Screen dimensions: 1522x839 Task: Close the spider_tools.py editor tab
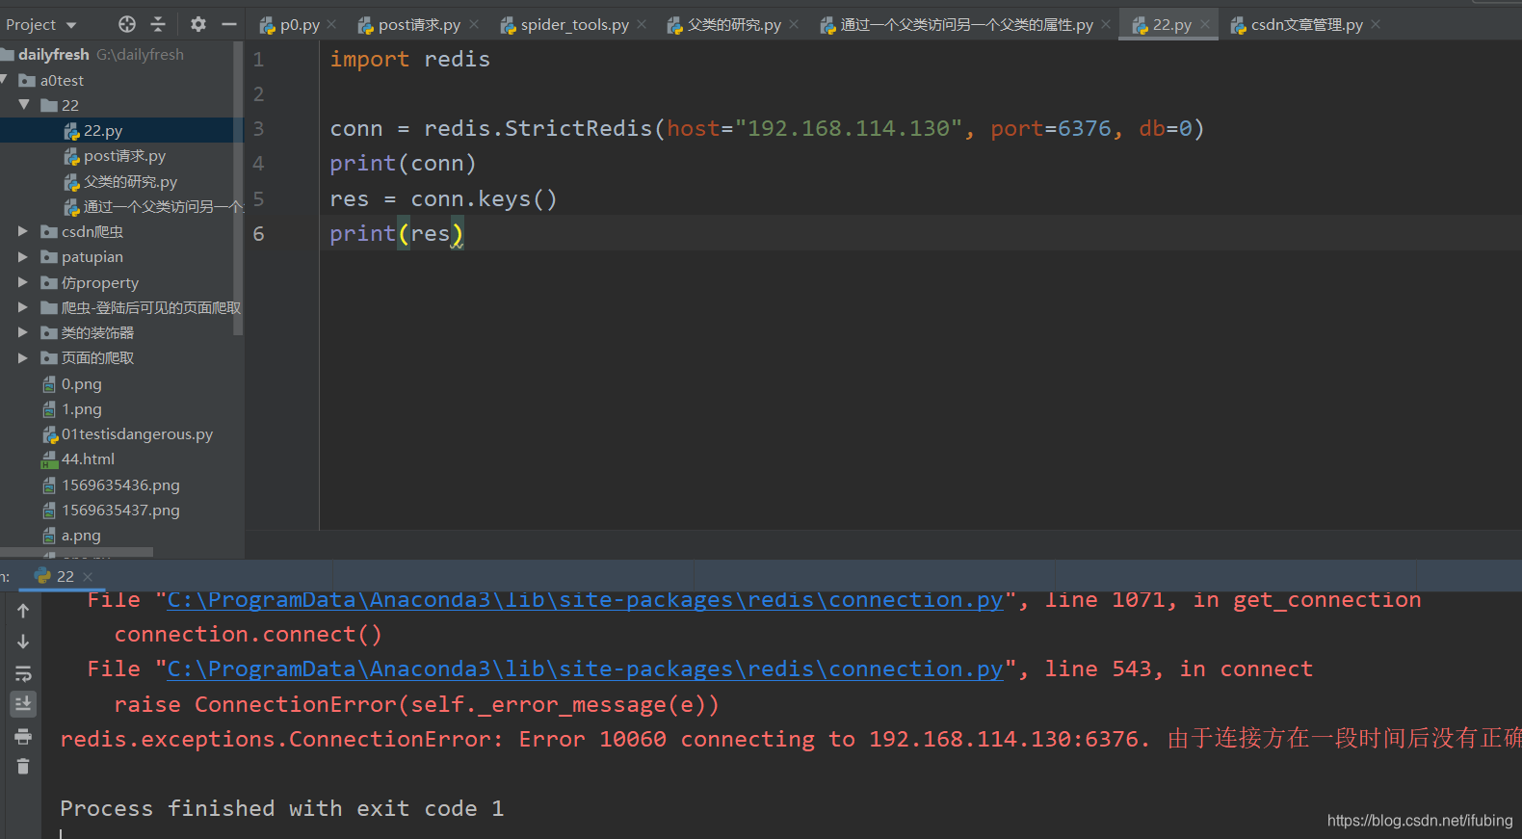(x=642, y=24)
